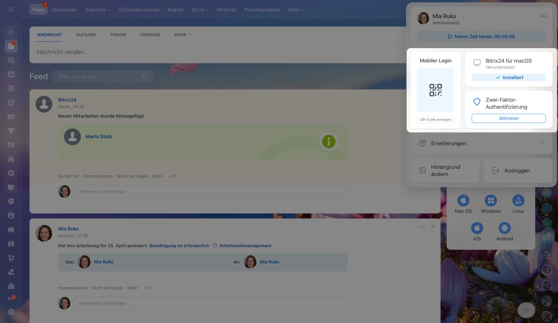Expand the Drive dropdown in top navigation
558x323 pixels.
[x=200, y=10]
